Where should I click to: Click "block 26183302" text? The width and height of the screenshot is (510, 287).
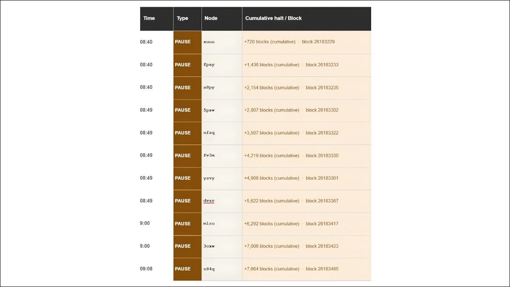[x=322, y=110]
